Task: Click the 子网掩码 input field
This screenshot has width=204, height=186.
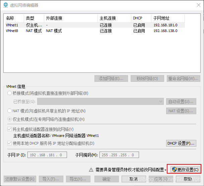Action: [119, 155]
